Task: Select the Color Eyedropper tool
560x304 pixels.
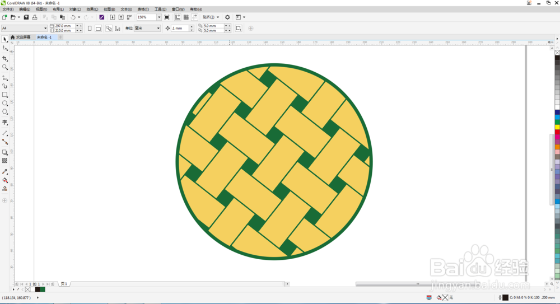Action: [x=4, y=171]
